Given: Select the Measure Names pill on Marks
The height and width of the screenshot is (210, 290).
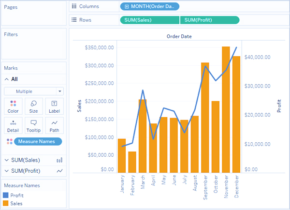Looking at the screenshot, I should [x=38, y=141].
